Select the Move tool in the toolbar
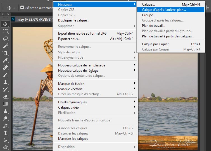Screen dimensions: 211x151 click(x=5, y=24)
